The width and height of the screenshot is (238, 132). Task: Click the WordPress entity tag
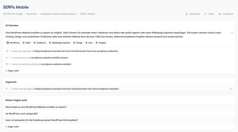point(13,43)
